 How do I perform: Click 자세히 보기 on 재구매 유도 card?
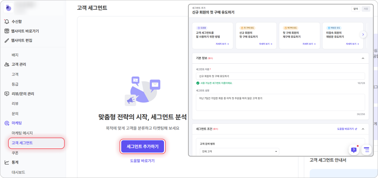tap(309, 44)
